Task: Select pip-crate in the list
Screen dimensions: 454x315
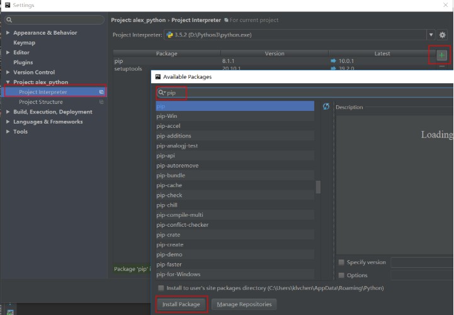Action: coord(235,234)
